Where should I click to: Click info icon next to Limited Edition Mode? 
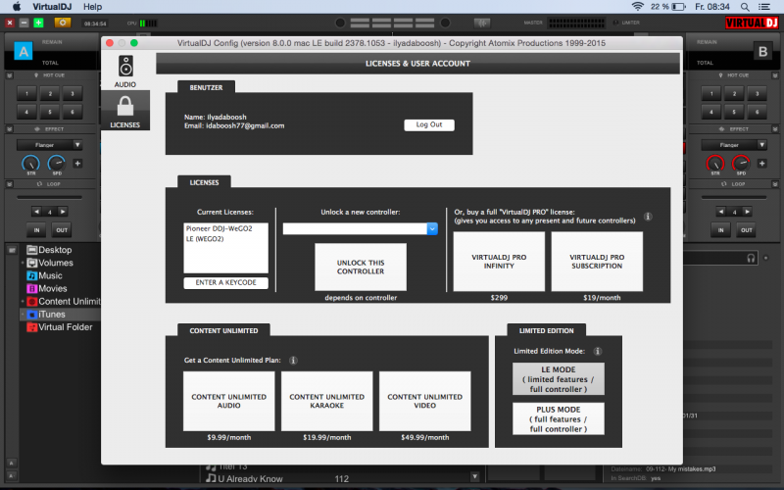tap(597, 351)
